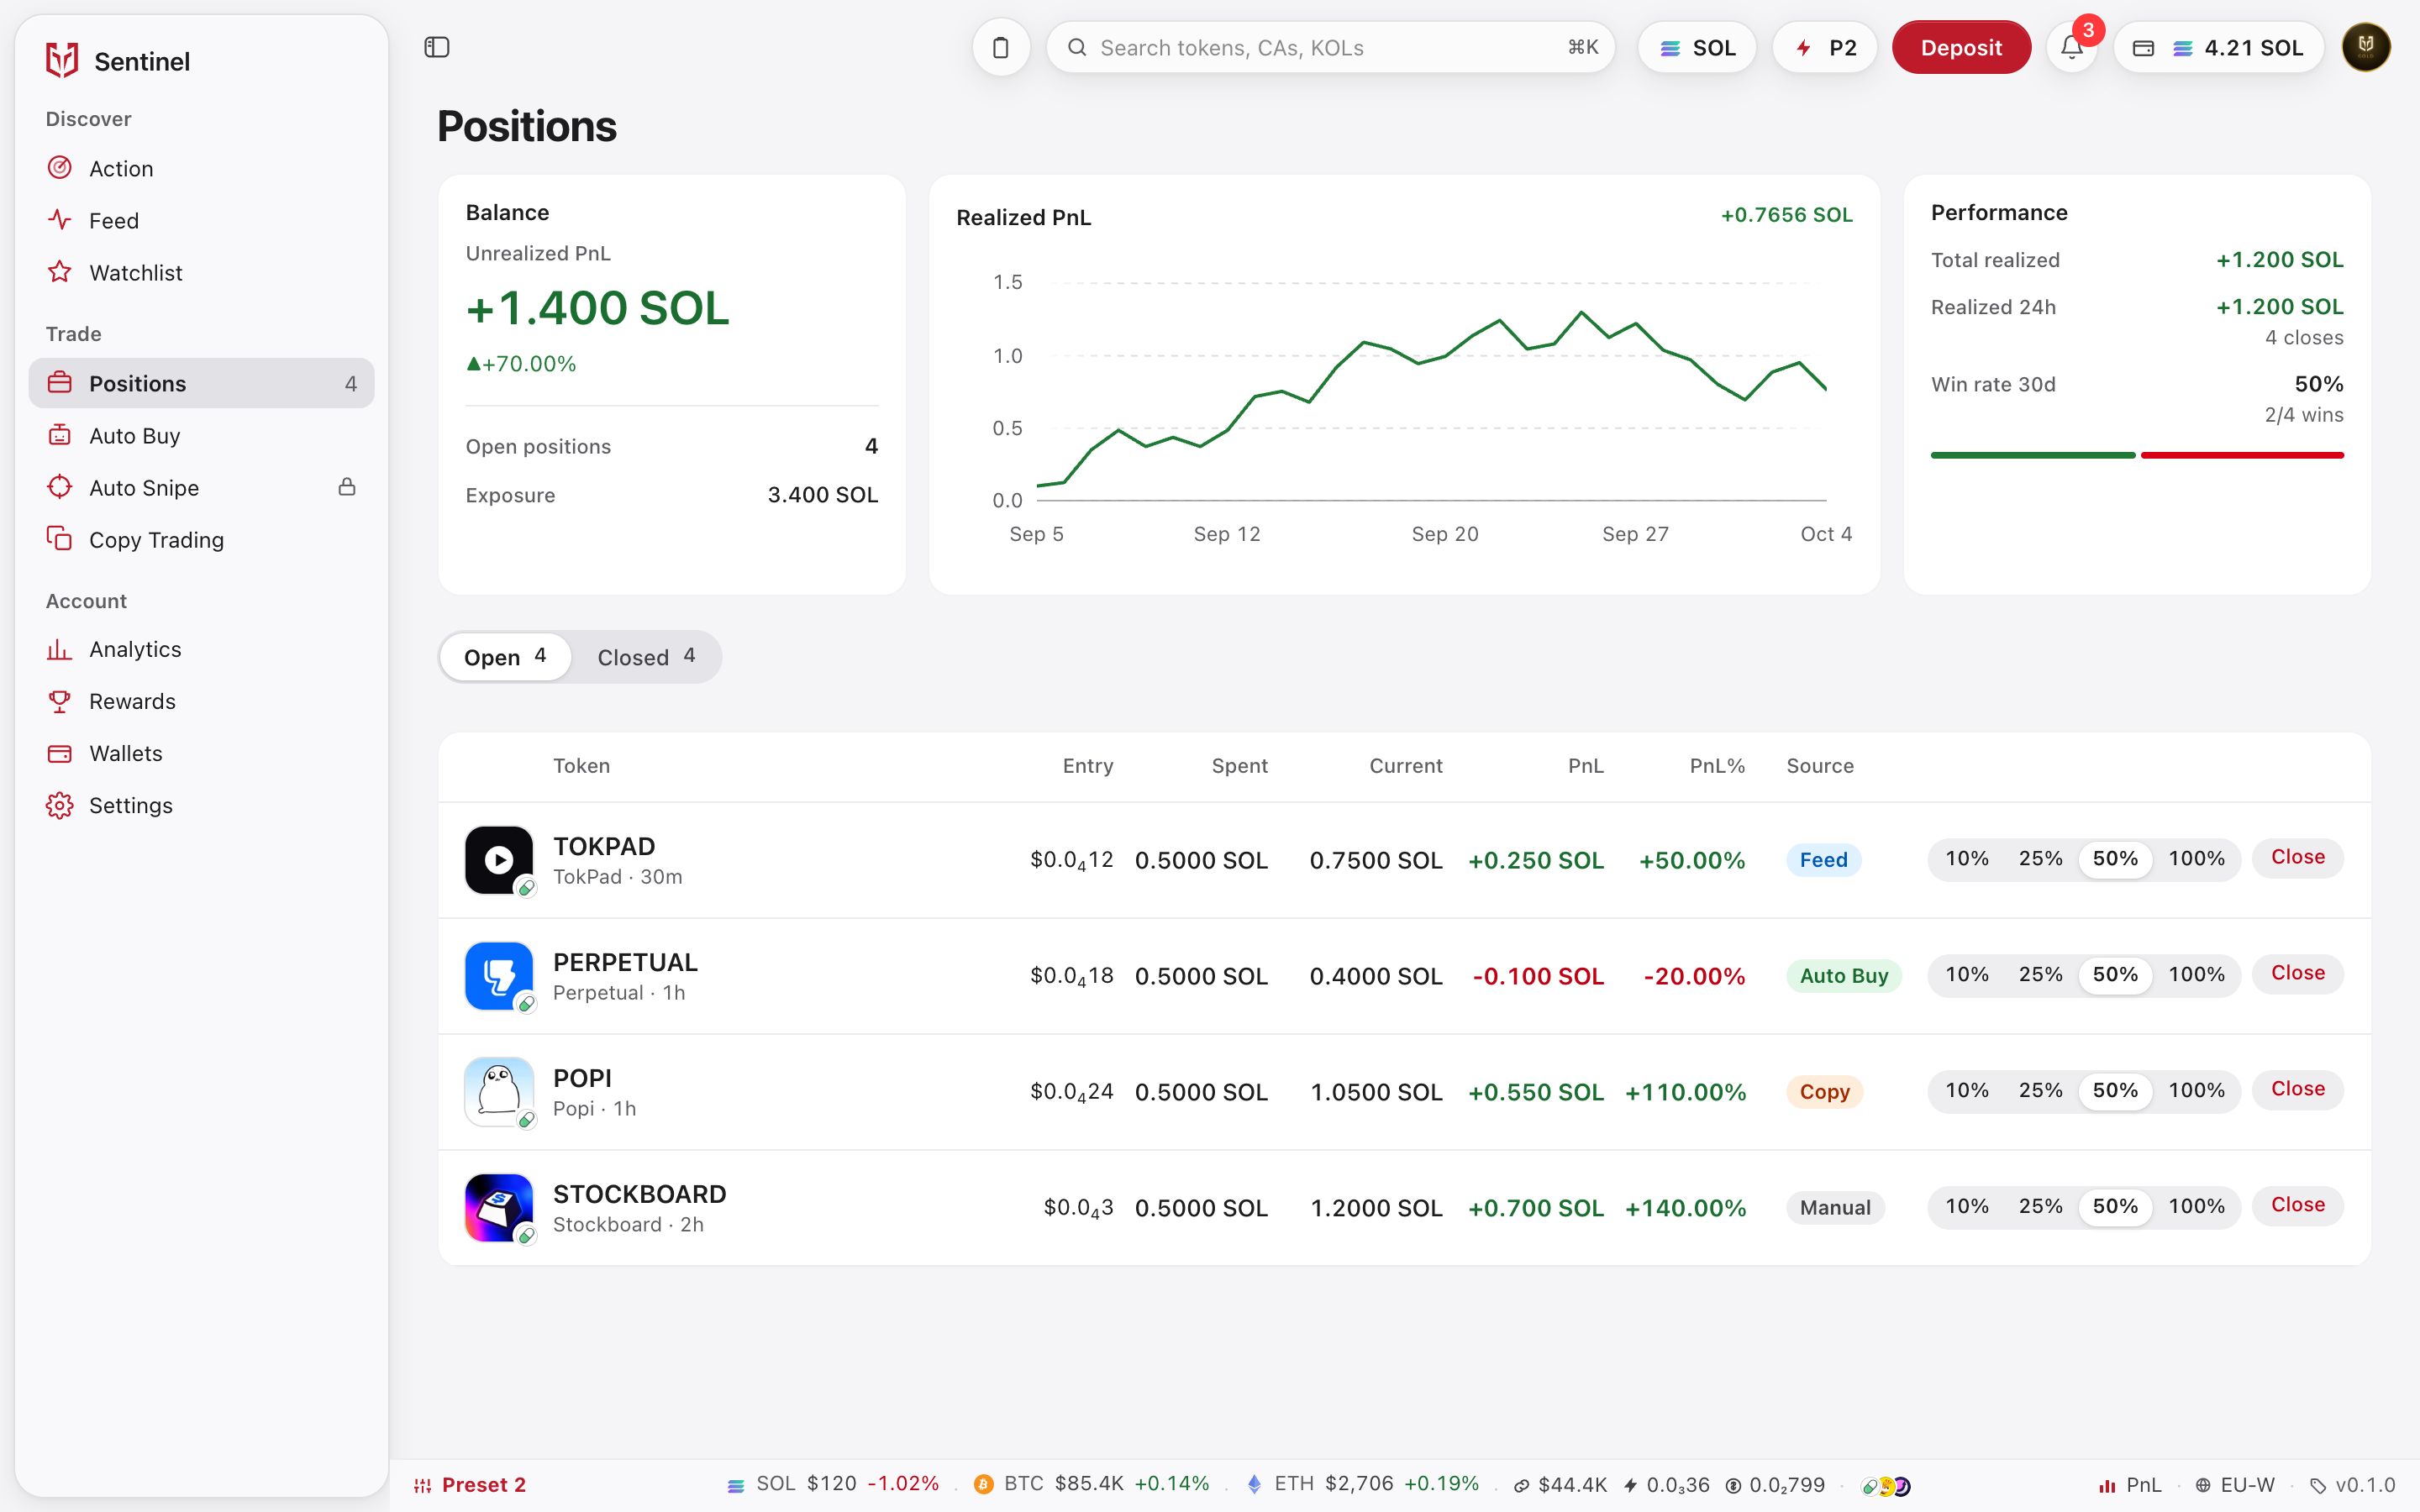2420x1512 pixels.
Task: Click the Auto Snipe lock icon
Action: click(x=347, y=487)
